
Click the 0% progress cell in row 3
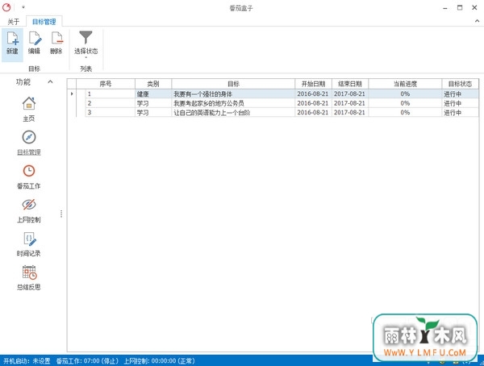tap(405, 112)
